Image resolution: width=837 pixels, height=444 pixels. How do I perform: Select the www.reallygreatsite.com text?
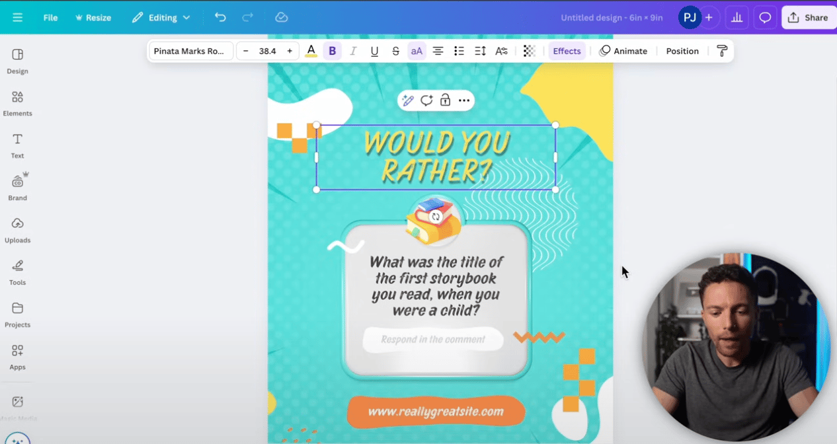[436, 412]
